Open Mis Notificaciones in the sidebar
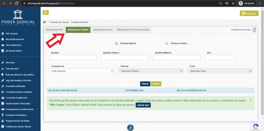This screenshot has height=131, width=264. tap(15, 39)
